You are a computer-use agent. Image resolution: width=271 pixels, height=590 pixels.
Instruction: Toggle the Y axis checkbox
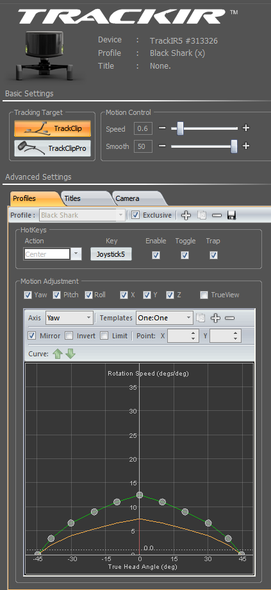(147, 295)
